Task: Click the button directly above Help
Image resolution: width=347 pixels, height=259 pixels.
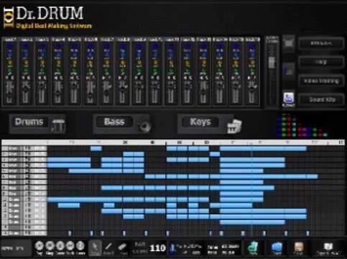Action: click(321, 43)
